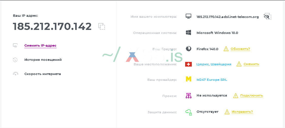Click the Windows logo icon
Viewport: 285px width, 128px height.
point(188,33)
